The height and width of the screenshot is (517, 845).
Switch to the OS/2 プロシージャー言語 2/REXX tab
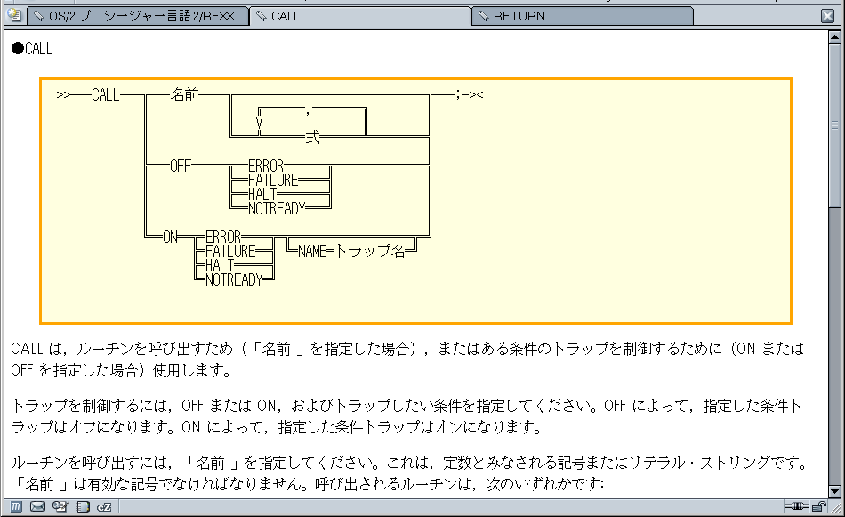[x=138, y=16]
